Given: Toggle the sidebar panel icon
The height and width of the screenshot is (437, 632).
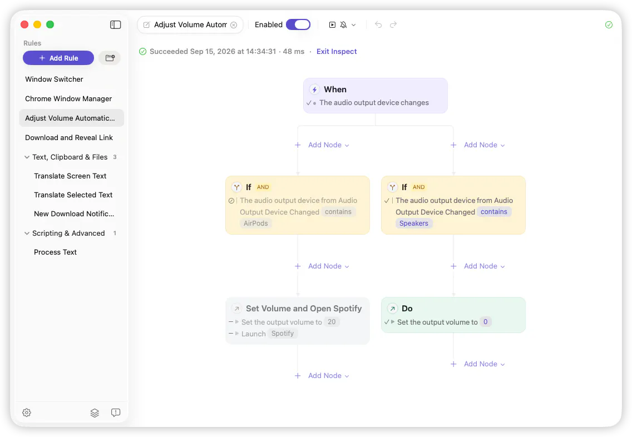Looking at the screenshot, I should pyautogui.click(x=115, y=24).
